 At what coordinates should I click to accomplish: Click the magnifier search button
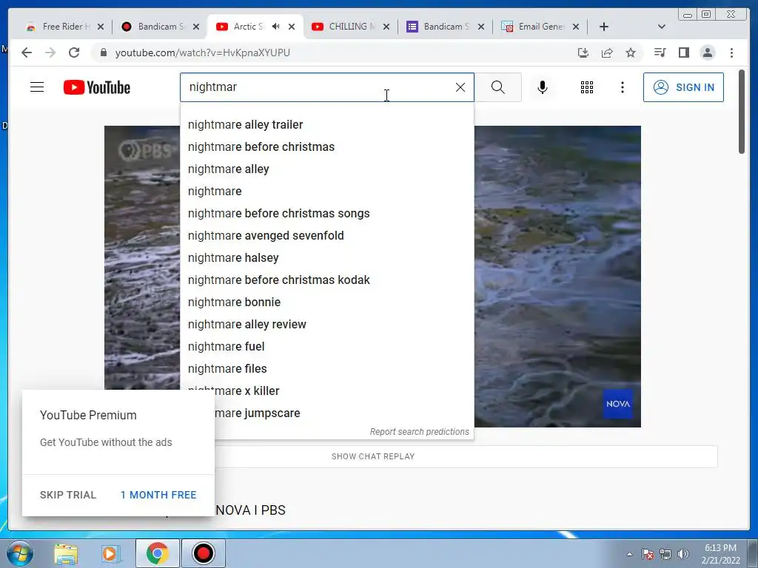pyautogui.click(x=498, y=87)
